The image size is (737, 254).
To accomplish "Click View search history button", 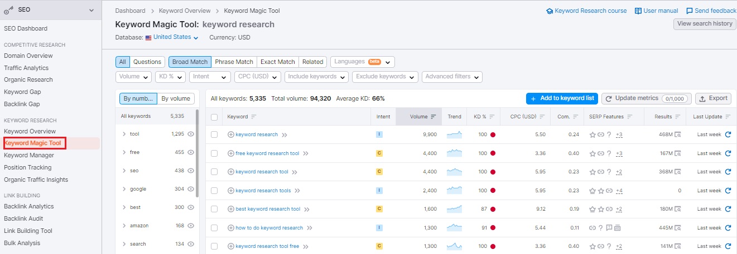I will click(705, 24).
